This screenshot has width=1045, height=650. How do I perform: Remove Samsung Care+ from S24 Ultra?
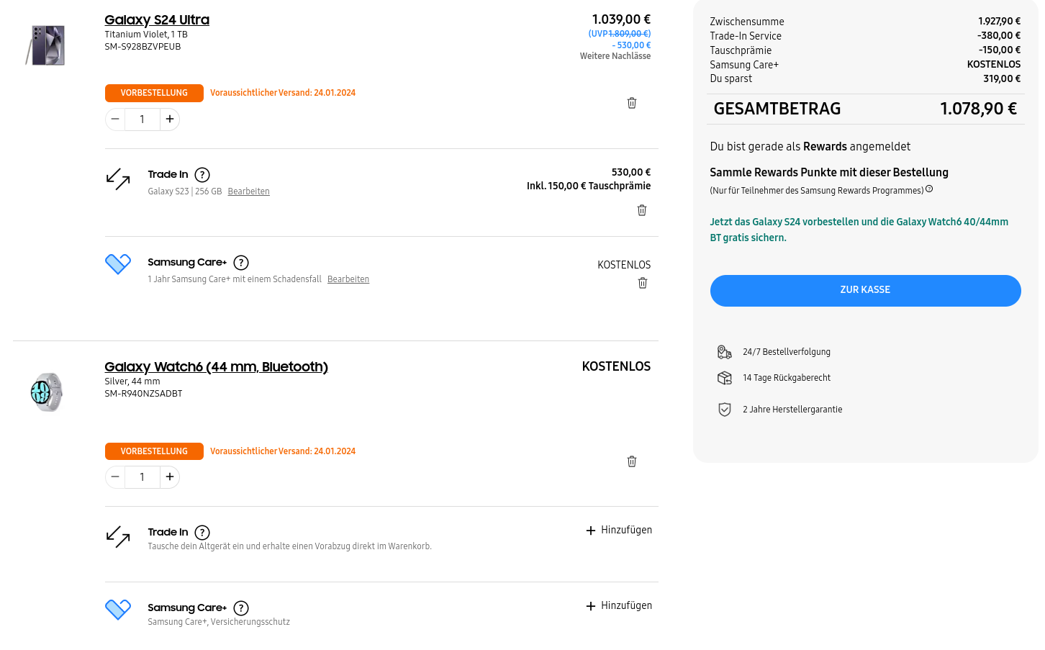[643, 283]
